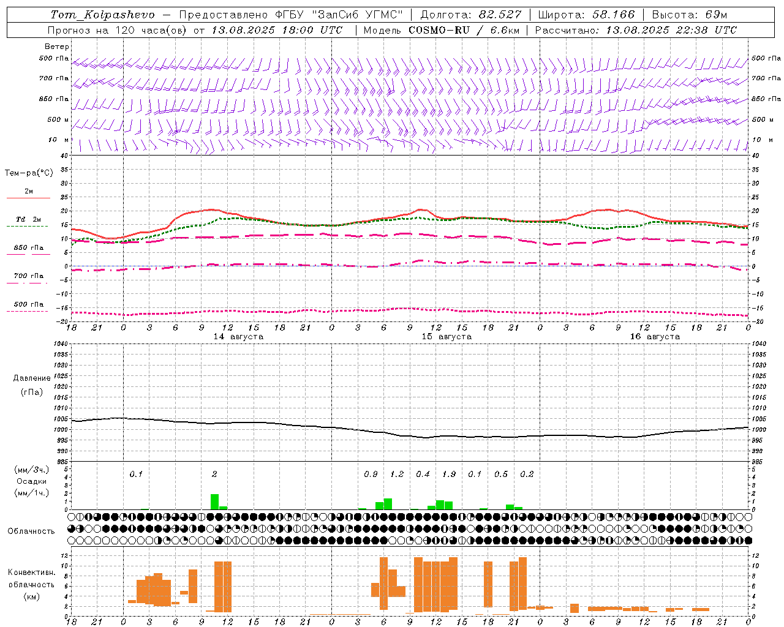Click the Осадки label
The image size is (784, 627).
click(32, 481)
